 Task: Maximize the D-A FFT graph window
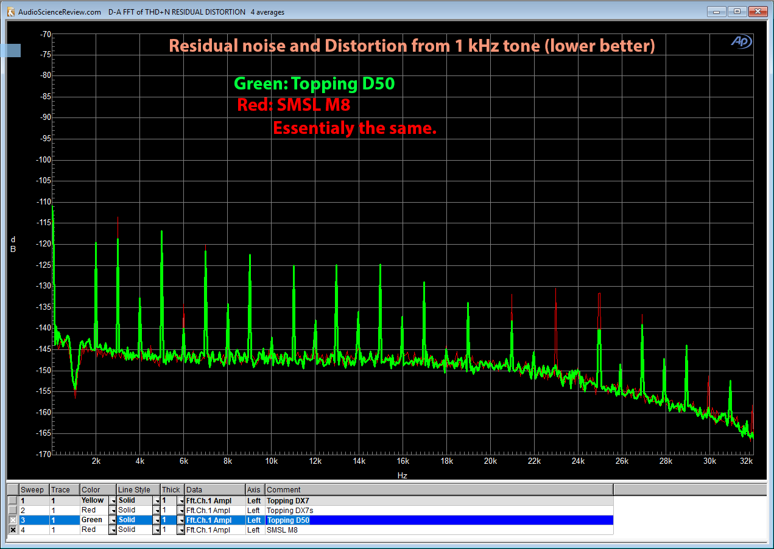click(737, 11)
